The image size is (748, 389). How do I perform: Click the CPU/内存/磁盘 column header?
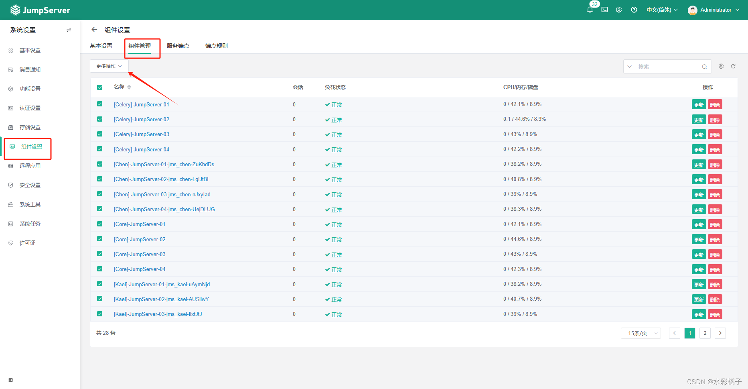[x=521, y=87]
